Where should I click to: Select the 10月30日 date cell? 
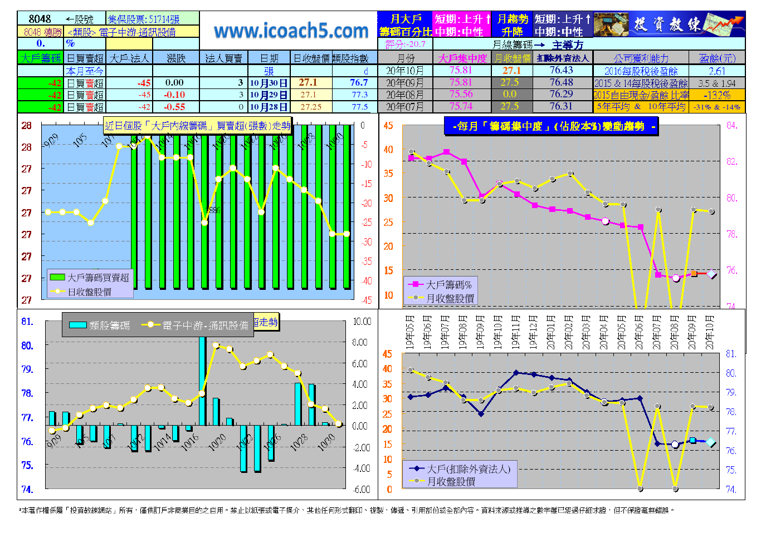tap(269, 83)
